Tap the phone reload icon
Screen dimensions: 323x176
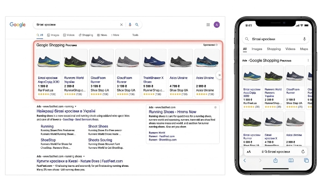pyautogui.click(x=303, y=152)
